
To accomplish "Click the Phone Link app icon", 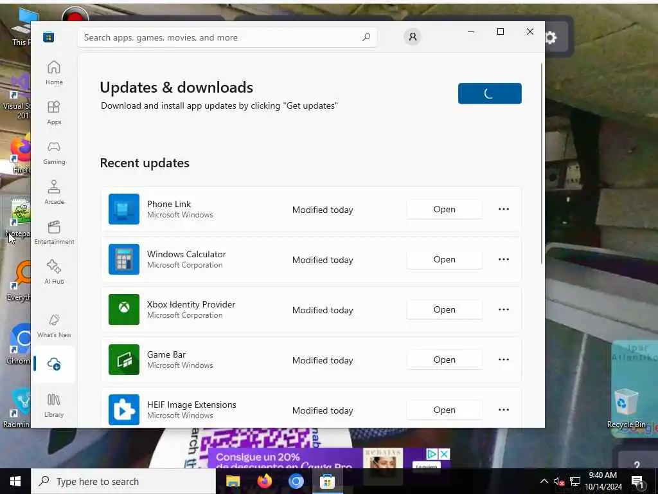I will pyautogui.click(x=124, y=209).
